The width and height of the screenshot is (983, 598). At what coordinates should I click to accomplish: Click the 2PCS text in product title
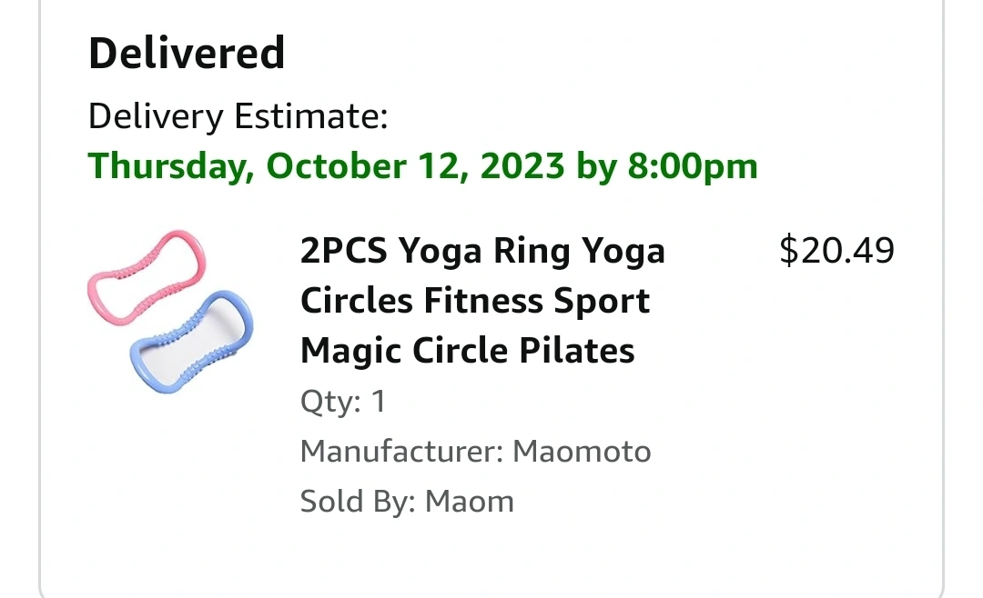click(343, 251)
